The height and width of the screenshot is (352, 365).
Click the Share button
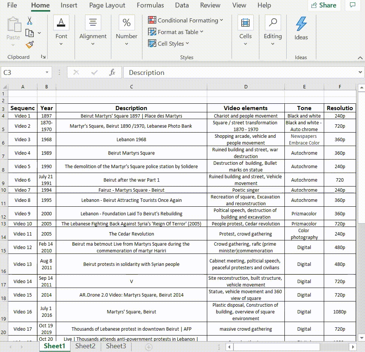[323, 5]
